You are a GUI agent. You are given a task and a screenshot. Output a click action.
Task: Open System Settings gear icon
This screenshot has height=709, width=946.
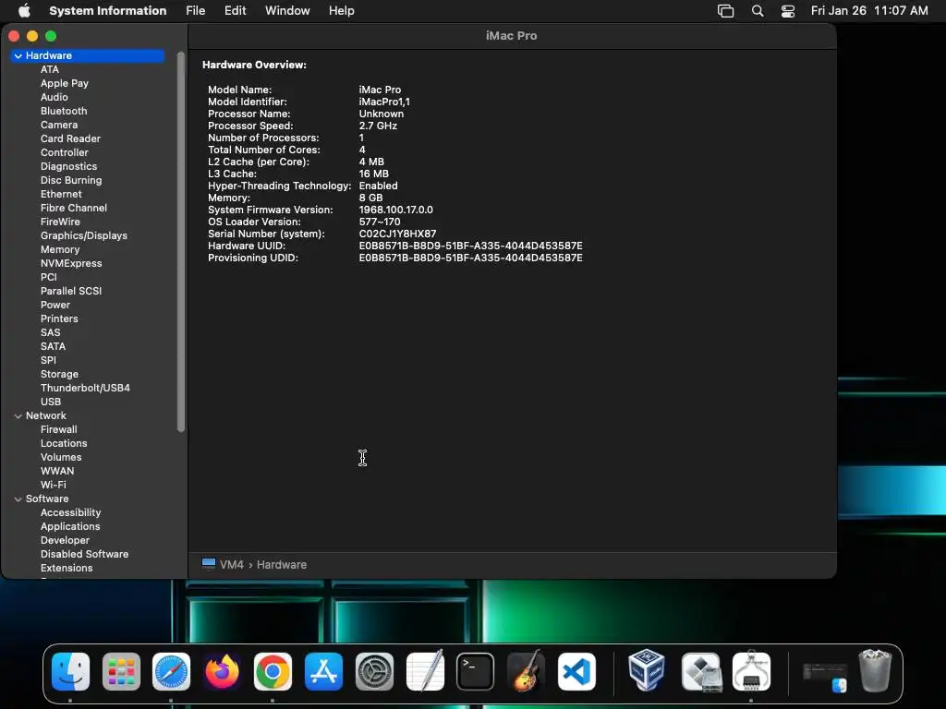pos(374,671)
